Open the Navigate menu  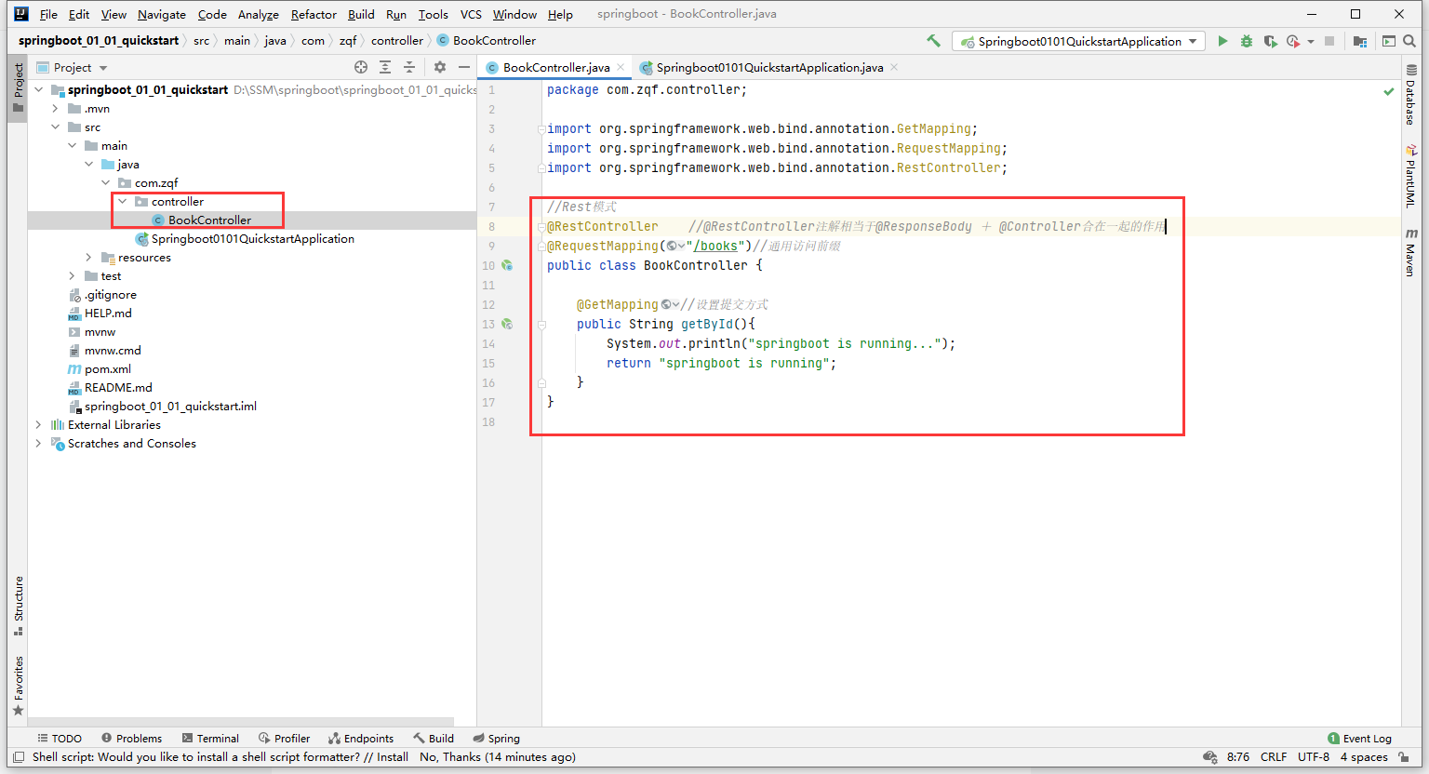tap(162, 14)
